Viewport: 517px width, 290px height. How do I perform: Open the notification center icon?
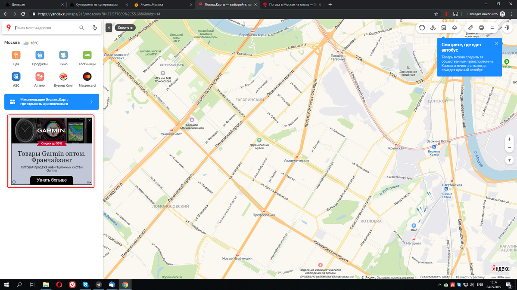coord(509,284)
